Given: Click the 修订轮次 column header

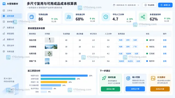Looking at the screenshot, I should pos(94,34).
